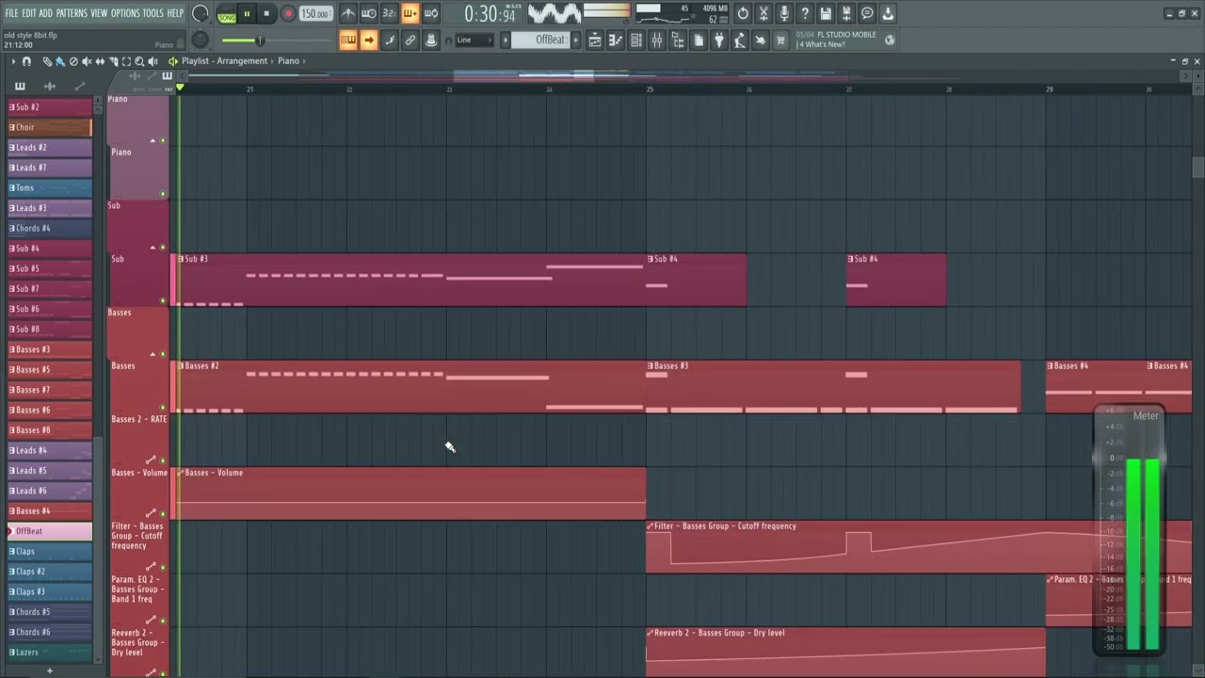
Task: Select the pencil draw tool
Action: click(x=47, y=61)
